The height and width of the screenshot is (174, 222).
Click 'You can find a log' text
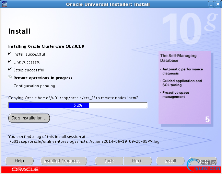point(47,137)
